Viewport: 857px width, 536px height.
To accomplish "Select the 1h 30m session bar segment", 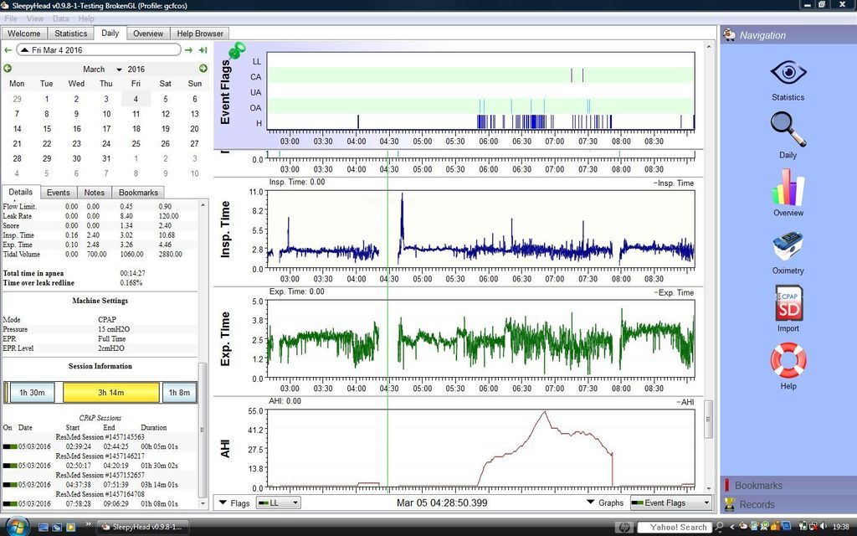I will click(33, 392).
